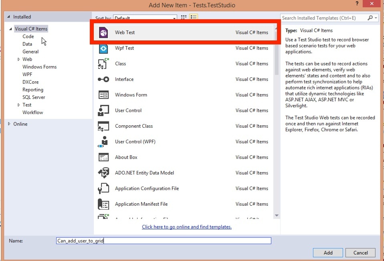Select the Code category
Image resolution: width=384 pixels, height=261 pixels.
pyautogui.click(x=28, y=36)
